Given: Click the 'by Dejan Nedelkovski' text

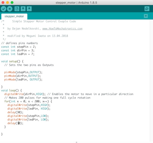Looking at the screenshot, I should pos(23,29).
